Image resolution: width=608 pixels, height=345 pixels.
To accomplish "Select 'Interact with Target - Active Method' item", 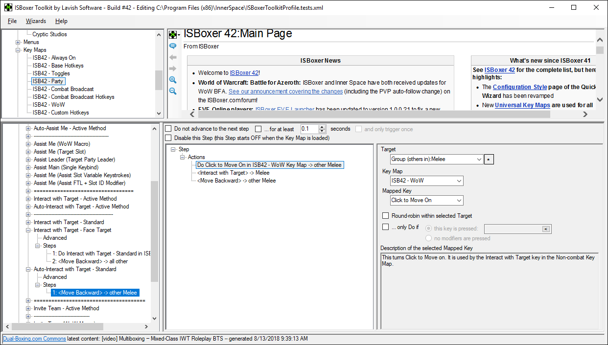I will coord(75,199).
